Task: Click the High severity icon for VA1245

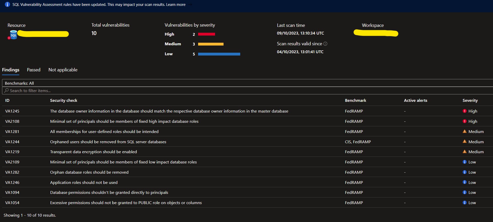Action: tap(465, 111)
